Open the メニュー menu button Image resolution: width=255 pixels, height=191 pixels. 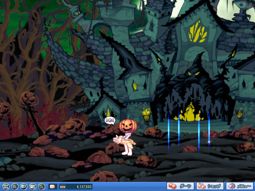240,186
